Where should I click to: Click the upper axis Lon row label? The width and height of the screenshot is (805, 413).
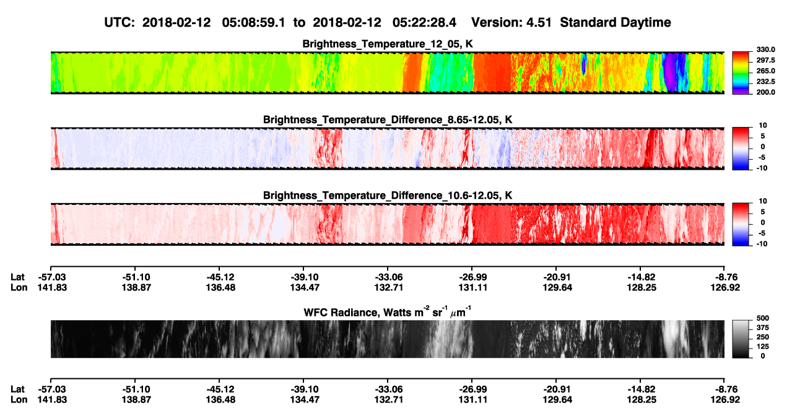(19, 287)
